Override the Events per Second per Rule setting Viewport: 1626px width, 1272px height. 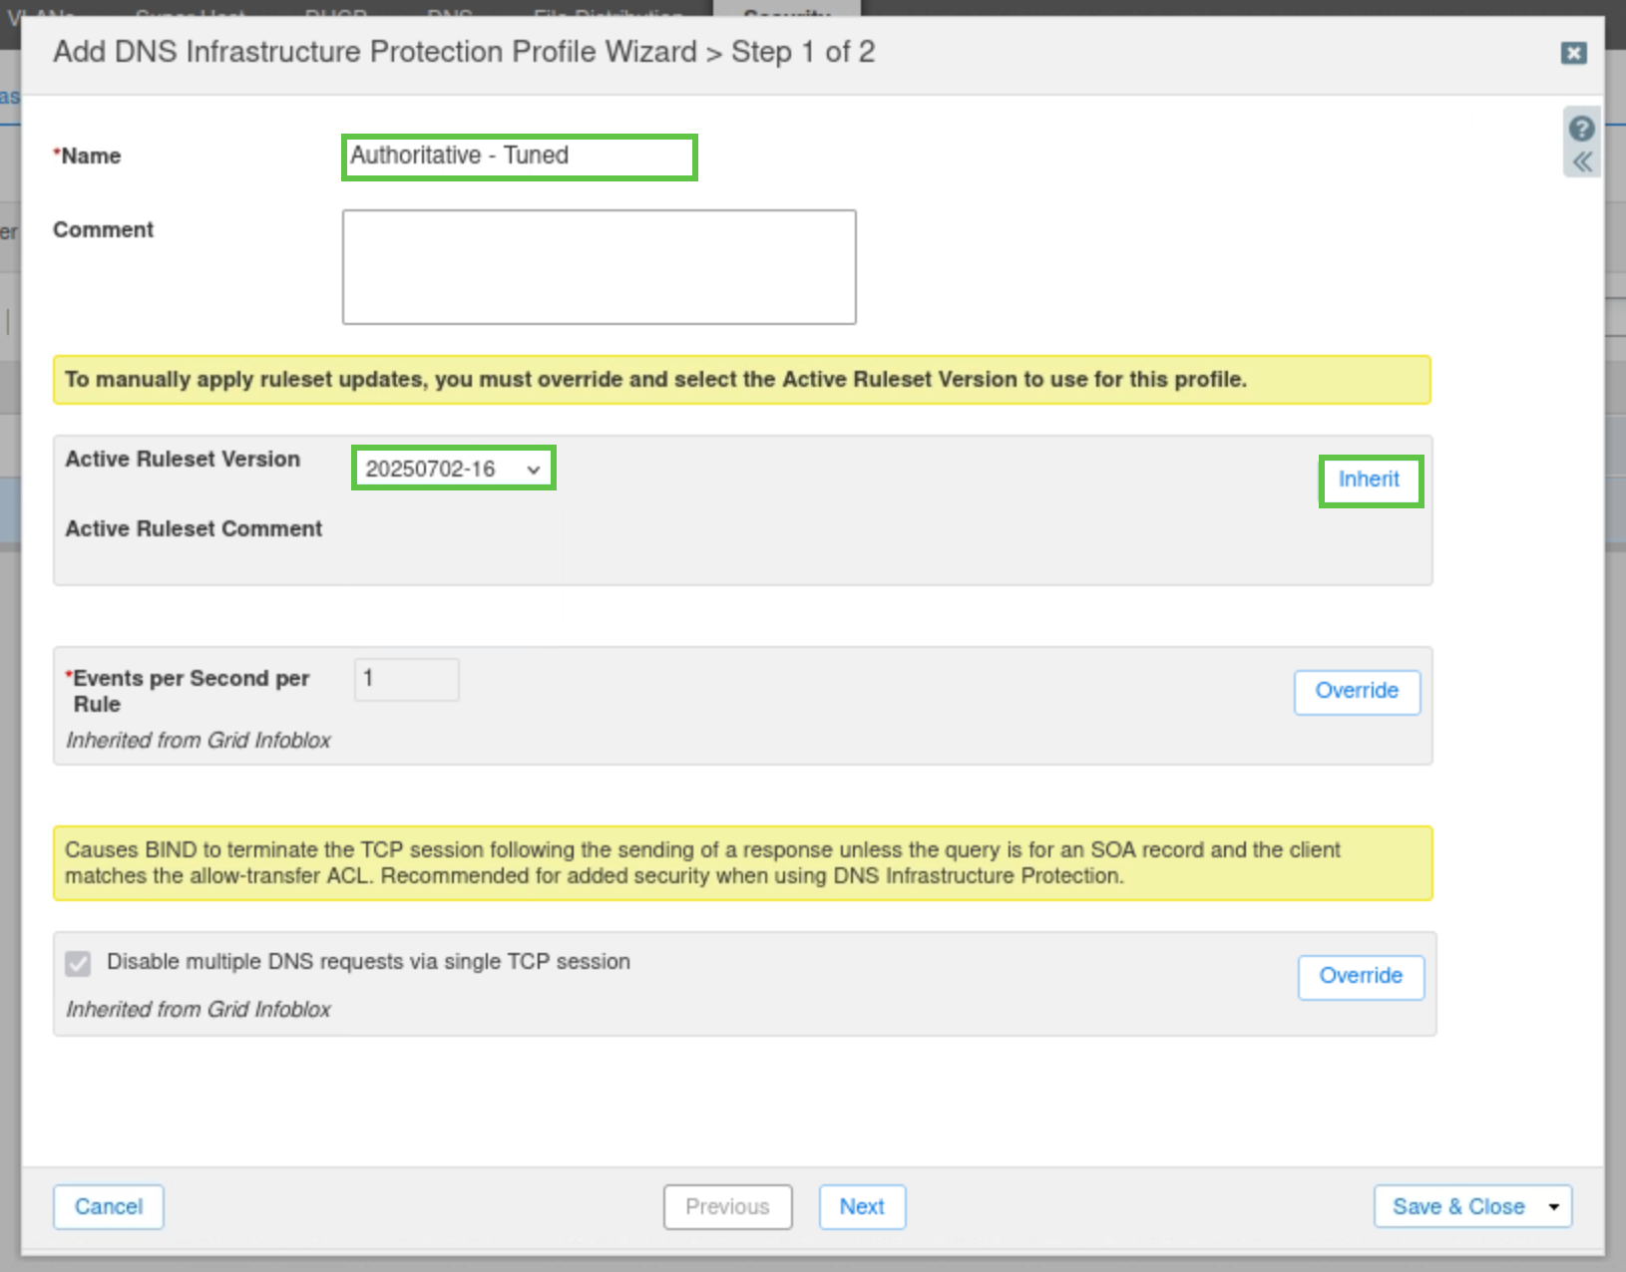[1357, 692]
